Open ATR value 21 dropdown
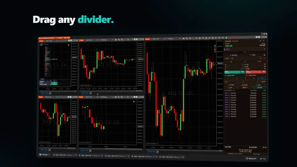The height and width of the screenshot is (167, 297). (x=260, y=58)
